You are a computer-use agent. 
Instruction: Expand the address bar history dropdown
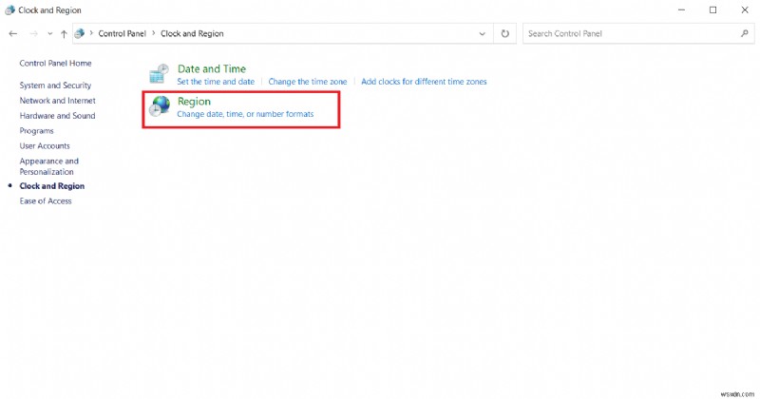pos(484,33)
